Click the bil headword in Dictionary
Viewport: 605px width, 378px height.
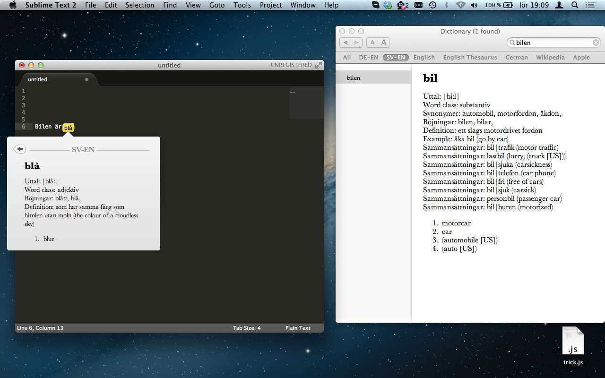(430, 78)
